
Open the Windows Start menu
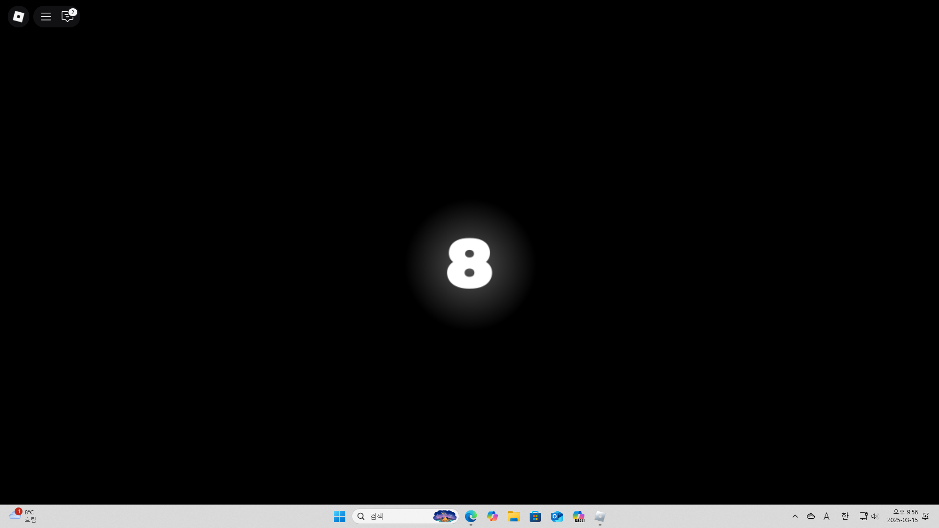(339, 516)
